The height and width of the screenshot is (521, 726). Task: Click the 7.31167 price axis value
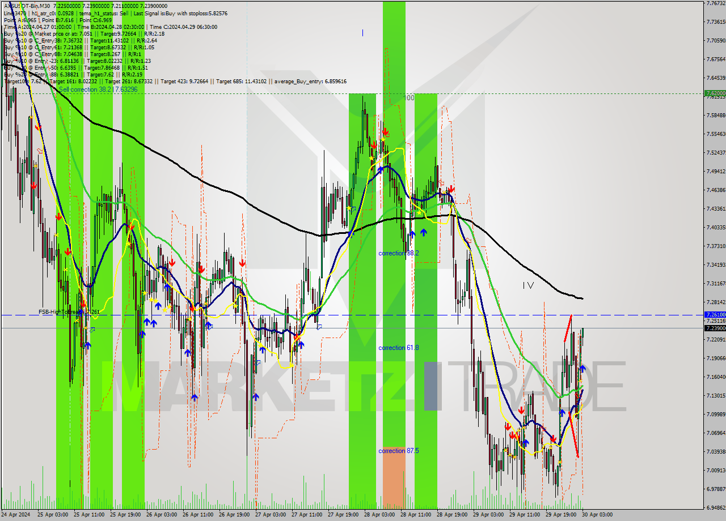pyautogui.click(x=715, y=283)
